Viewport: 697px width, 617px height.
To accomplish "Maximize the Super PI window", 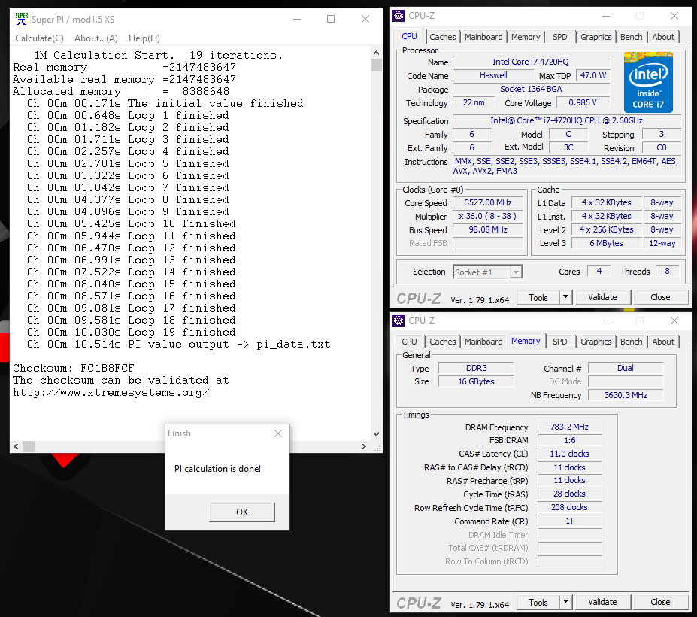I will coord(331,19).
